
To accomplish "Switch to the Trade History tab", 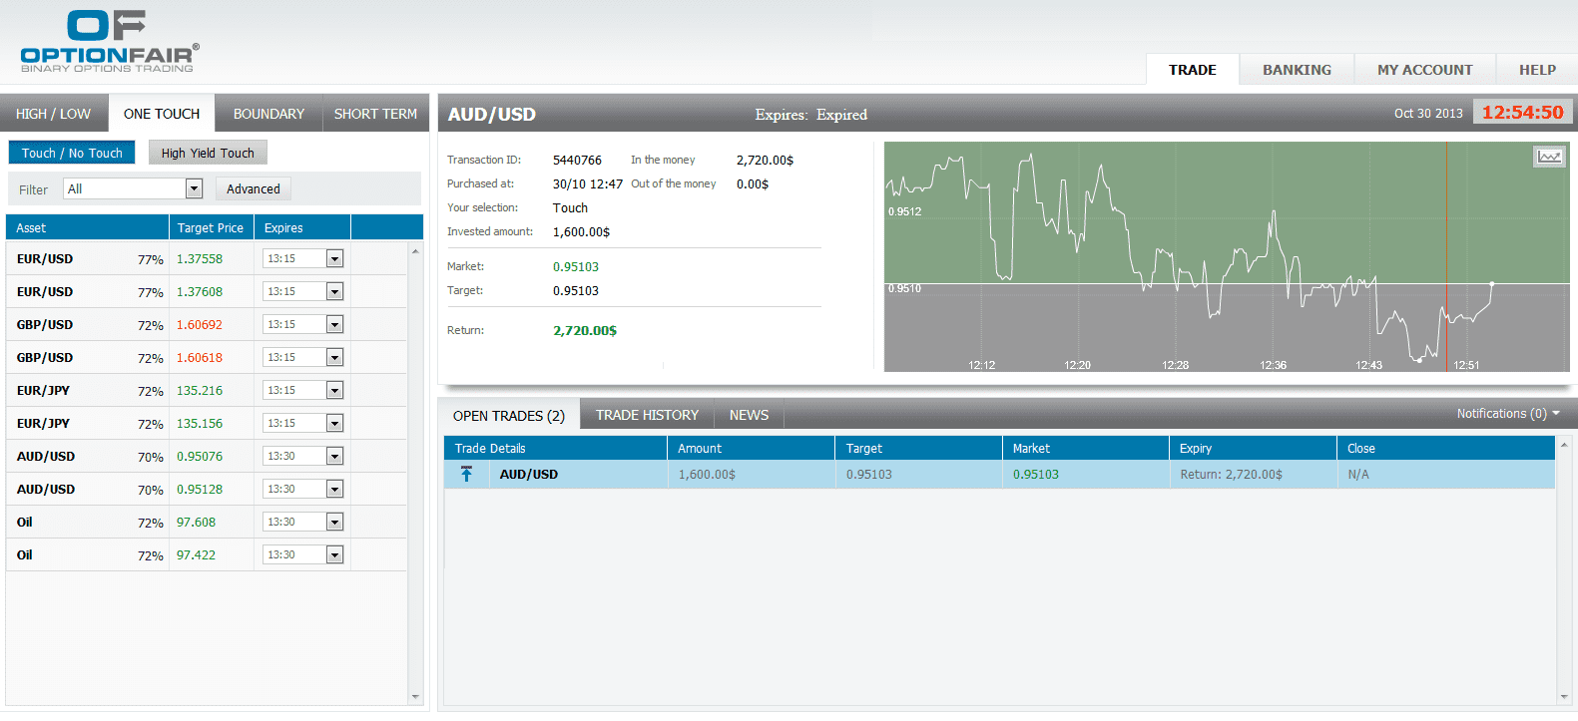I will click(x=647, y=415).
